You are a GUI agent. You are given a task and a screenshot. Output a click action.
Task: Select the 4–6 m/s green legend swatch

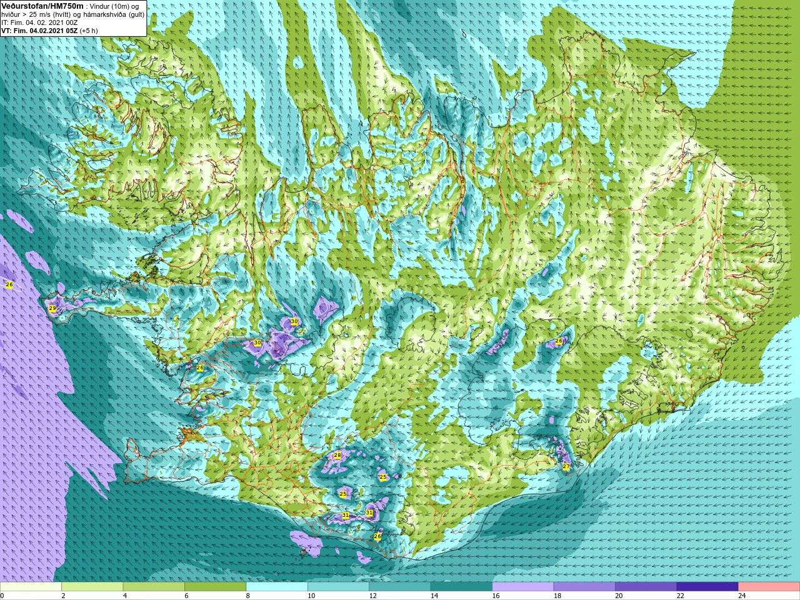[154, 587]
